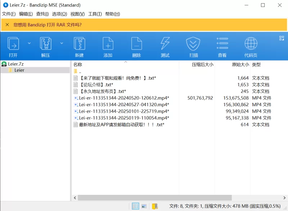Viewport: 288px width, 211px height.
Task: Click original size value 95,167,338
Action: (x=237, y=118)
